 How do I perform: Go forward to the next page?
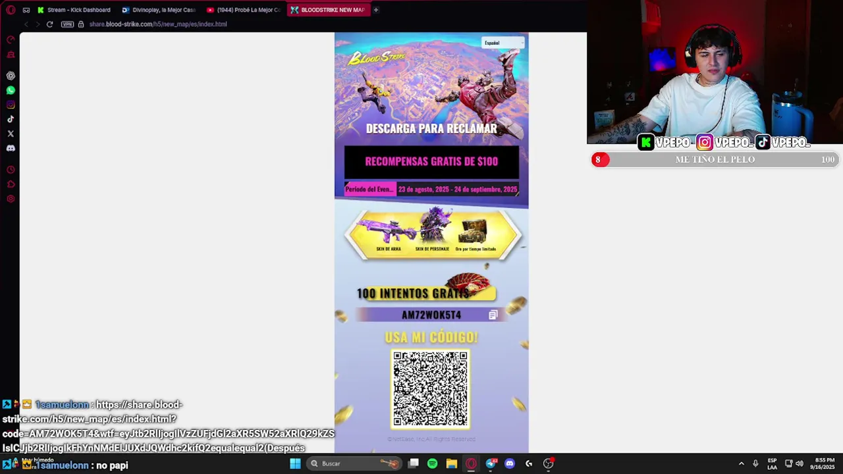[38, 24]
